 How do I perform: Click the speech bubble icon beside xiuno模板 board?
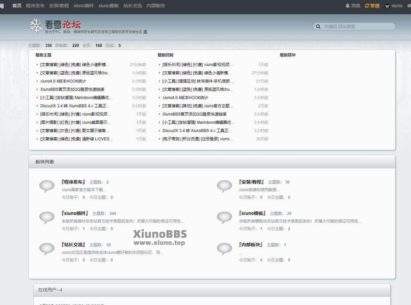click(x=224, y=218)
